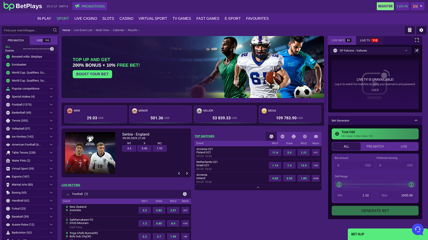This screenshot has height=240, width=428.
Task: Click the Bet amount input field
Action: tap(353, 166)
